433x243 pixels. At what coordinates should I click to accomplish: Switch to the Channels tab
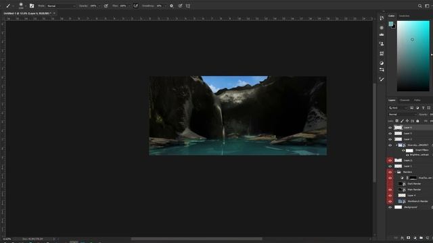(x=405, y=100)
